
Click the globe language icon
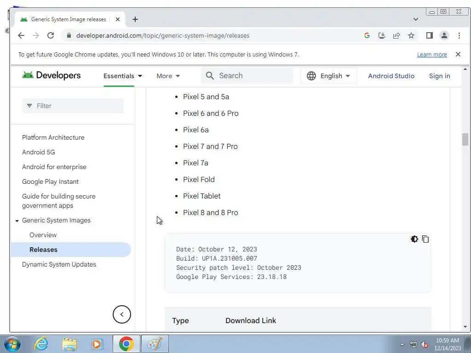click(x=311, y=76)
